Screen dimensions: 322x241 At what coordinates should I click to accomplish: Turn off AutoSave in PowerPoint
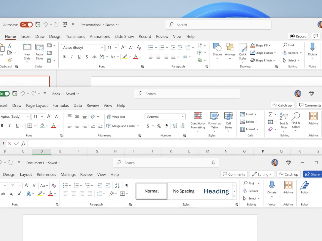[x=26, y=25]
